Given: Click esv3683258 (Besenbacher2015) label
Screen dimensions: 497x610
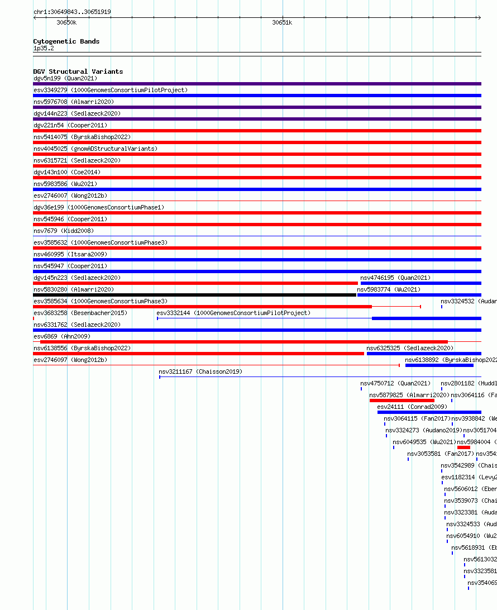Looking at the screenshot, I should [x=80, y=312].
